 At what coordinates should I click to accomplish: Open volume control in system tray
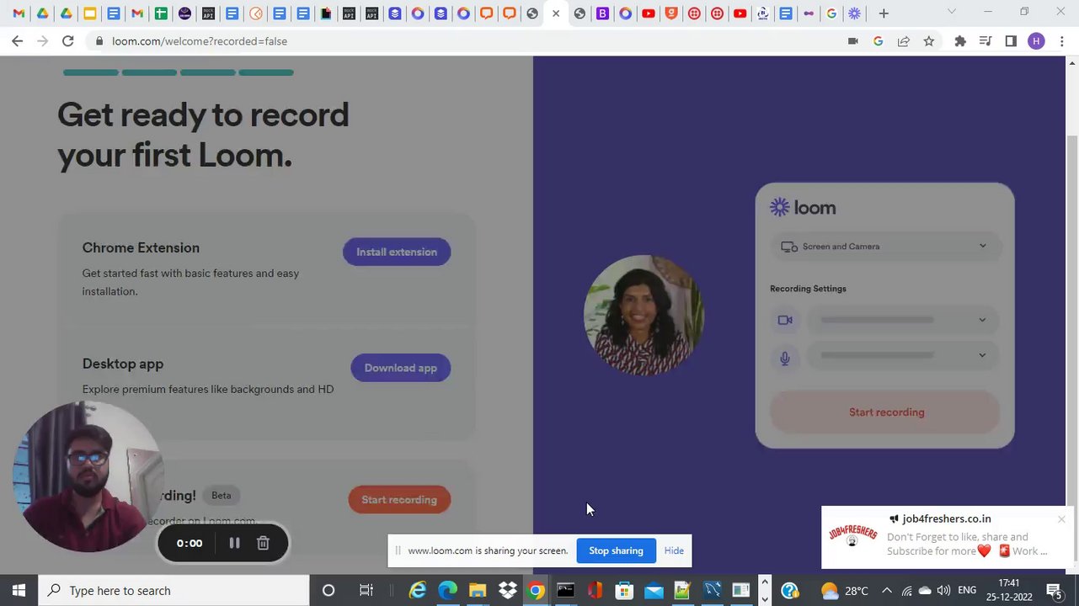943,591
